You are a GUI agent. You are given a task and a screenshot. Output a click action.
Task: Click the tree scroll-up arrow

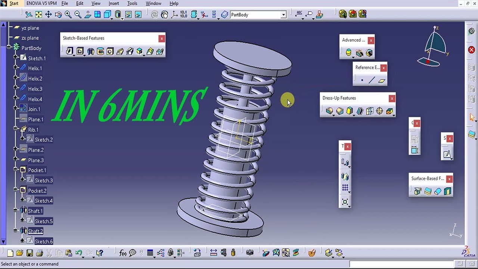(x=4, y=25)
